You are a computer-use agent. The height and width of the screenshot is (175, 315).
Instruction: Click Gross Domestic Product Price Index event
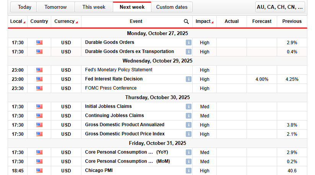125,134
